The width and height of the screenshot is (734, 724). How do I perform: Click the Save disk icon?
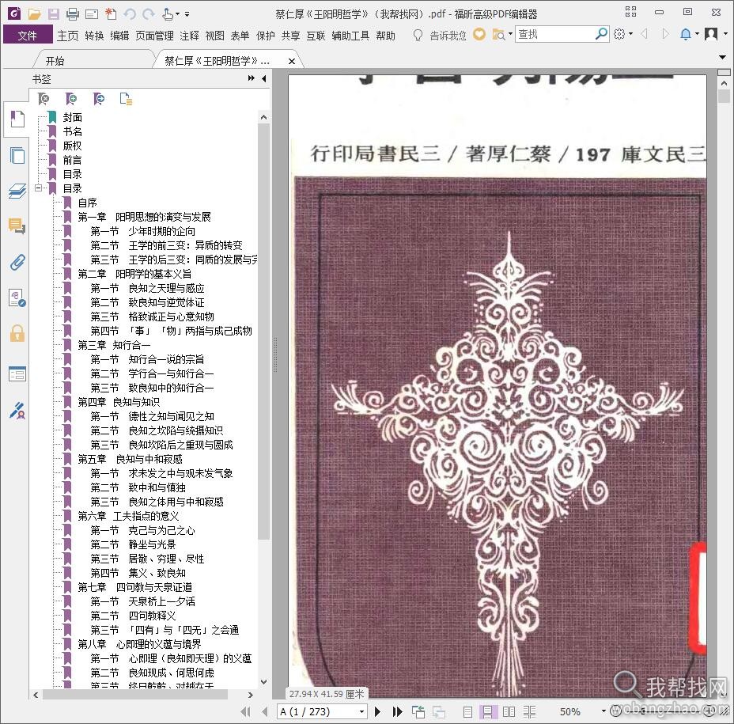point(53,13)
